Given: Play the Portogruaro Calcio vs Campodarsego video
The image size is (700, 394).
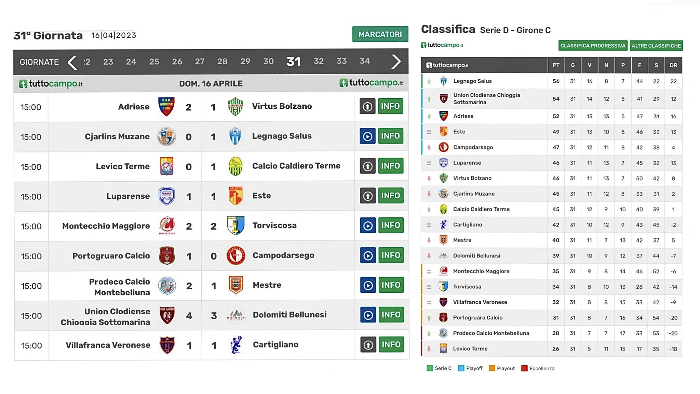Looking at the screenshot, I should coord(368,255).
